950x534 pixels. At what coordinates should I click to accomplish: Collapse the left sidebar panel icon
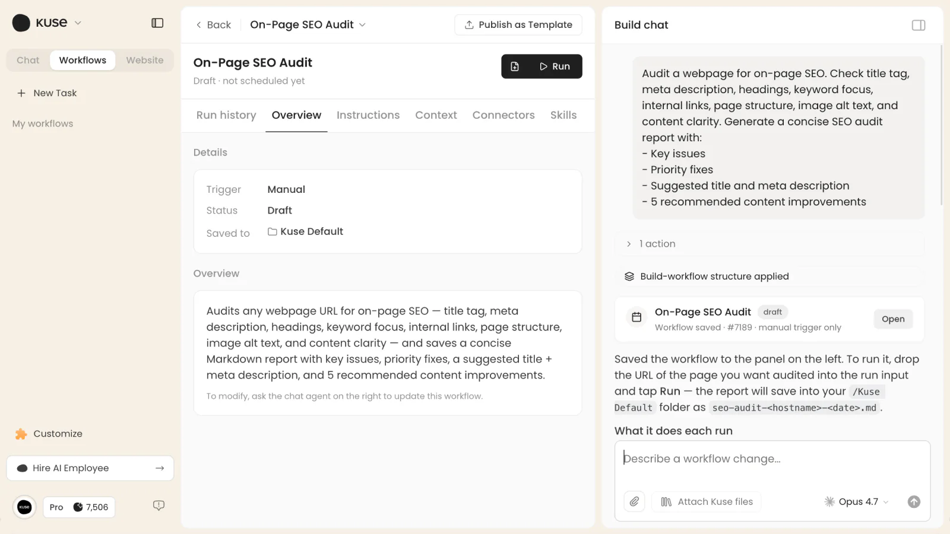tap(157, 23)
